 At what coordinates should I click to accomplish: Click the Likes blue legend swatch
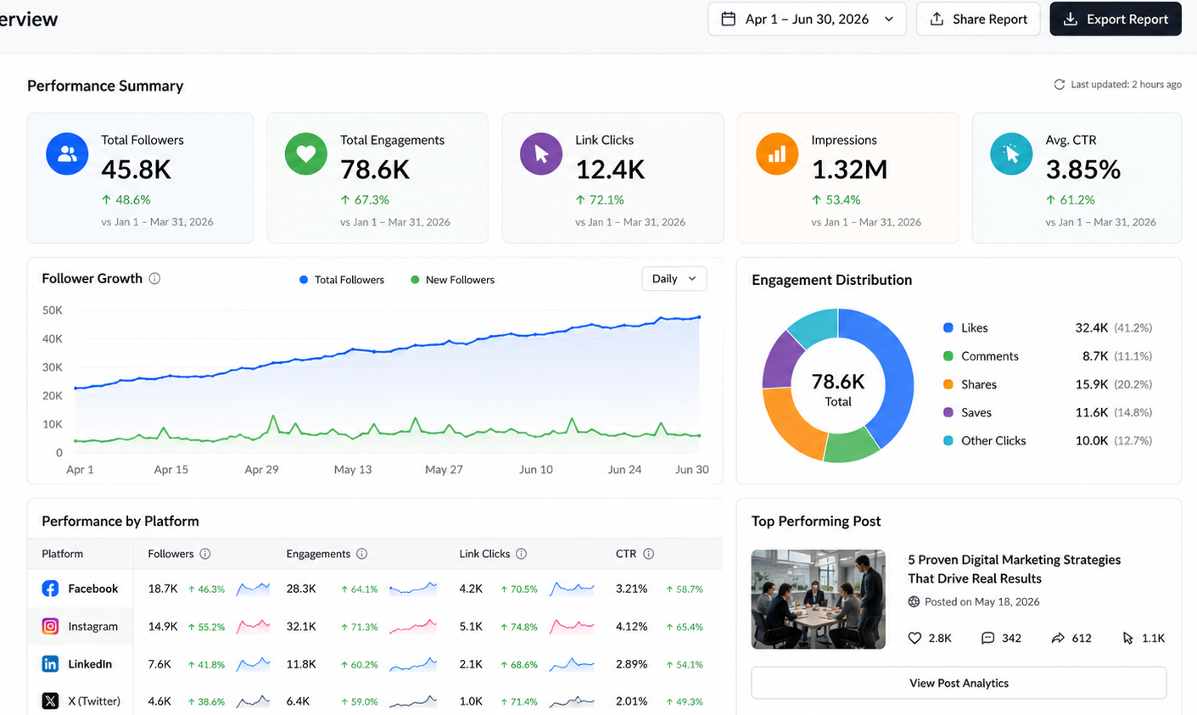click(x=948, y=327)
